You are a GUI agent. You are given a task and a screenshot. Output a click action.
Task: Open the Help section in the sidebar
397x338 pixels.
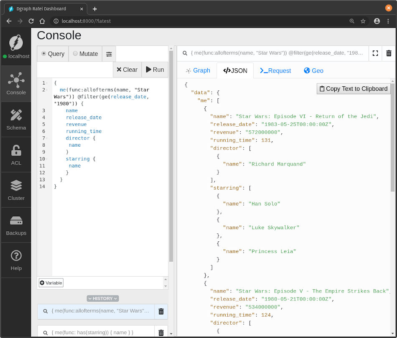point(16,260)
